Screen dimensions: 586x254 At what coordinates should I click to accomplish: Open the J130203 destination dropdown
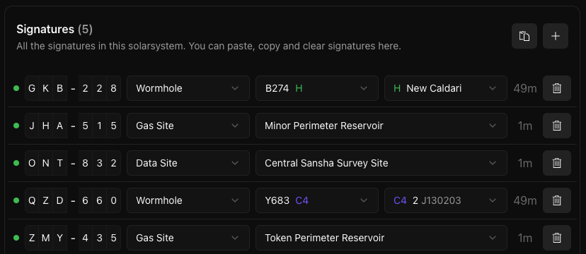click(x=445, y=200)
